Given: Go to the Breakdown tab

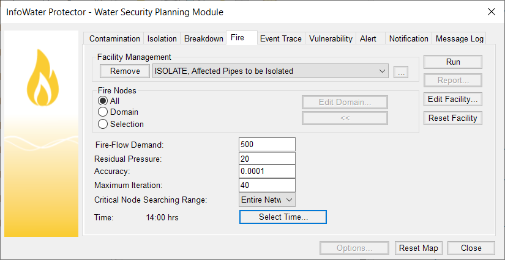Looking at the screenshot, I should pos(204,39).
